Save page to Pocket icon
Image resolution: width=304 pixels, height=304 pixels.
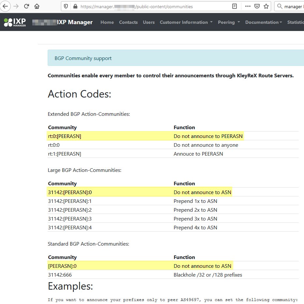257,6
